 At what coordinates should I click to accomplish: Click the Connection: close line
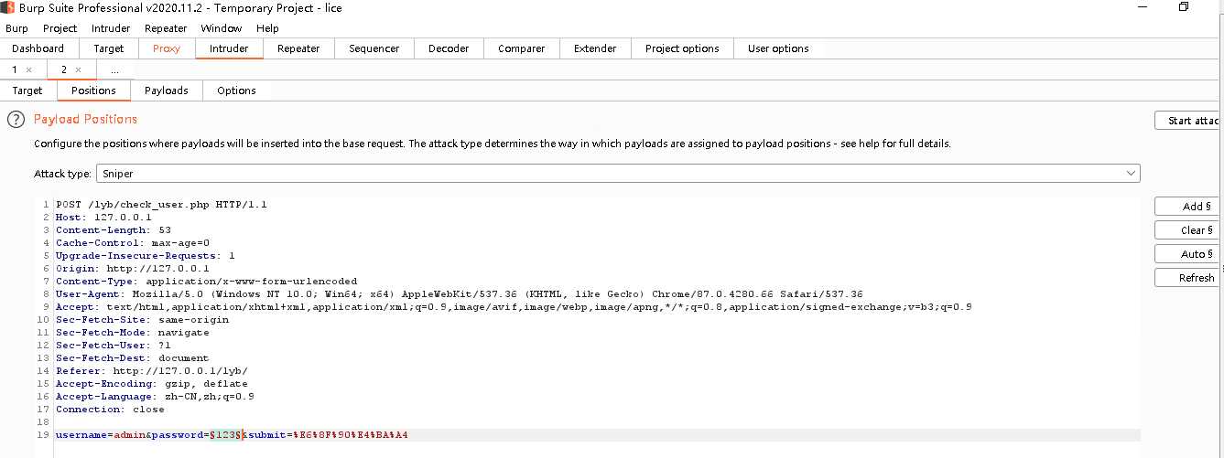110,410
